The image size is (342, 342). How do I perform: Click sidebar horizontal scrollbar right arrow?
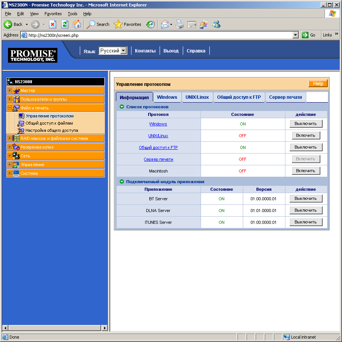click(104, 328)
